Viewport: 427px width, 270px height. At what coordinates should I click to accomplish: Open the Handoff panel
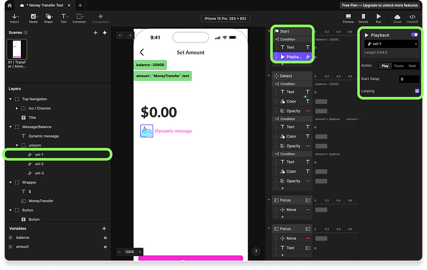click(x=412, y=18)
